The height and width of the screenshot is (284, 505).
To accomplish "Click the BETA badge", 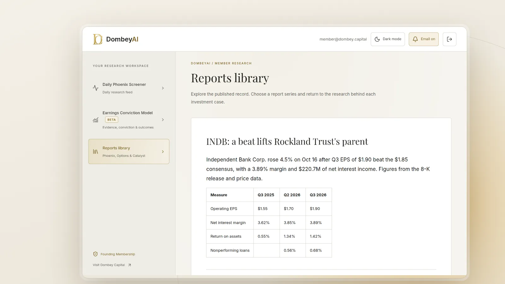I will 111,120.
